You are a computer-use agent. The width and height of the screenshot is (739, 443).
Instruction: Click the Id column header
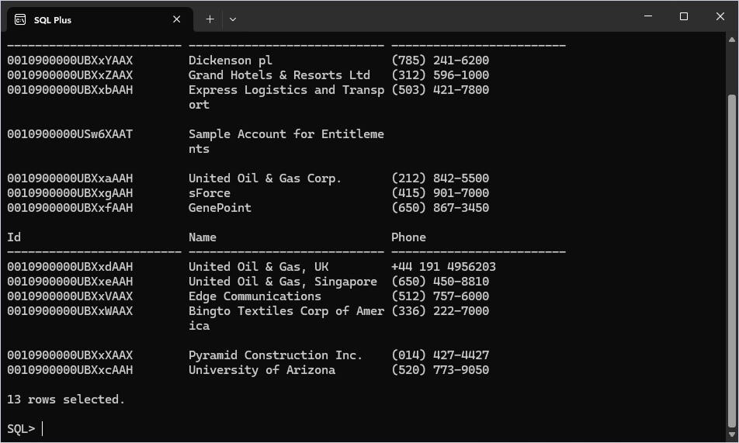point(14,237)
